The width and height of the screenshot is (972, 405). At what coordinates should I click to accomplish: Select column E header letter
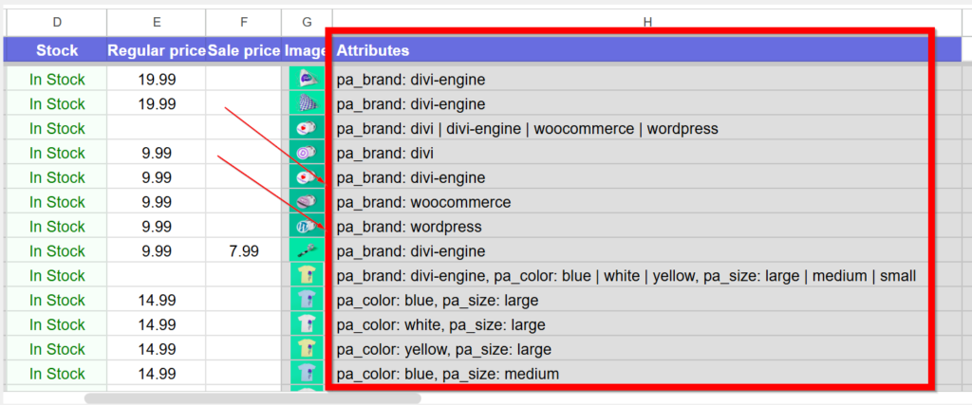coord(157,23)
